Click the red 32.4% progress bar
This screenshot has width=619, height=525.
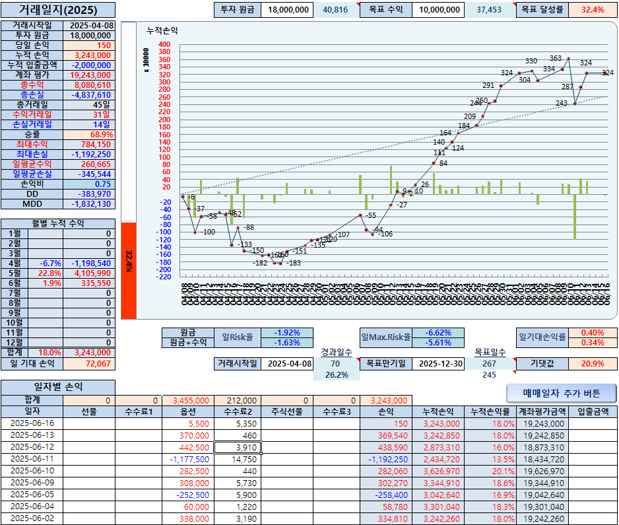coord(129,271)
